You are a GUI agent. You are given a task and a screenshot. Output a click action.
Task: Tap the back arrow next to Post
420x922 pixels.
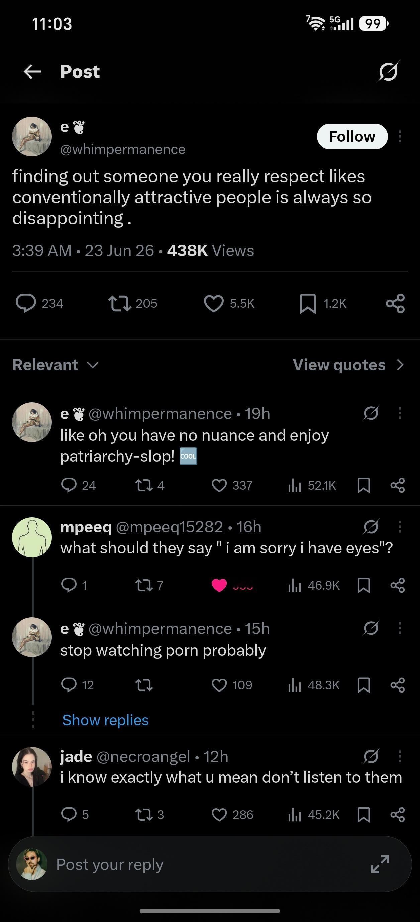pyautogui.click(x=32, y=71)
